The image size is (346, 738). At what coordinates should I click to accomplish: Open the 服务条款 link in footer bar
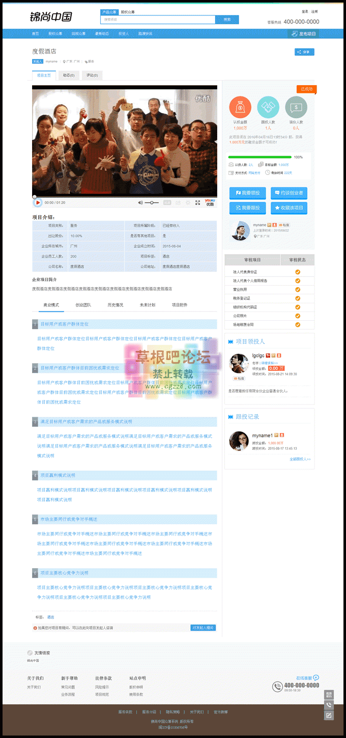point(125,712)
